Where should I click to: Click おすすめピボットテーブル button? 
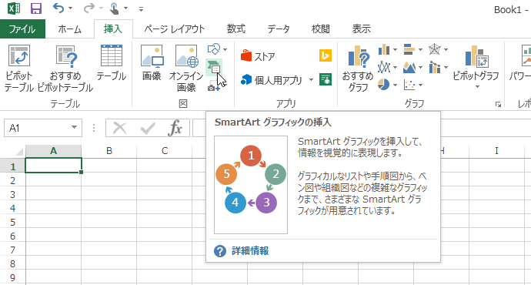coord(65,69)
